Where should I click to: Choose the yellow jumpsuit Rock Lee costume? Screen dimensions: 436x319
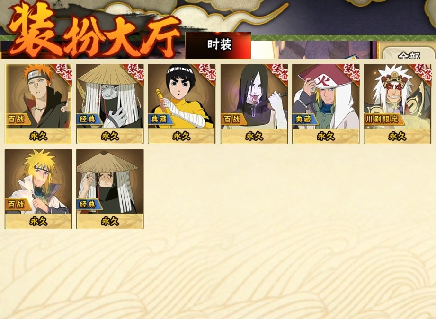[x=182, y=104]
